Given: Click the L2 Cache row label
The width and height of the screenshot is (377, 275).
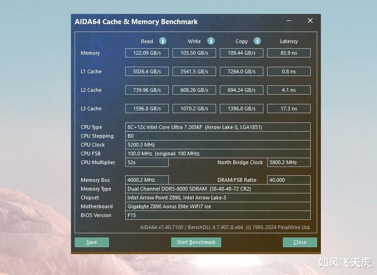Looking at the screenshot, I should pos(91,90).
